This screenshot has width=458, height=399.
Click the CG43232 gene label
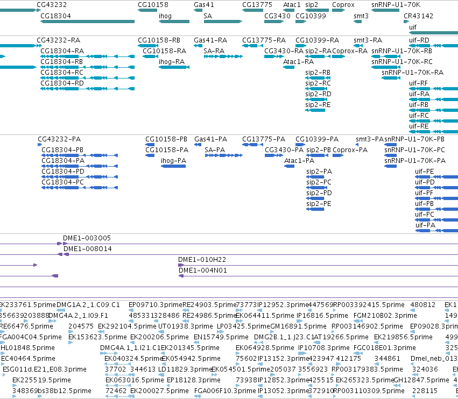52,5
